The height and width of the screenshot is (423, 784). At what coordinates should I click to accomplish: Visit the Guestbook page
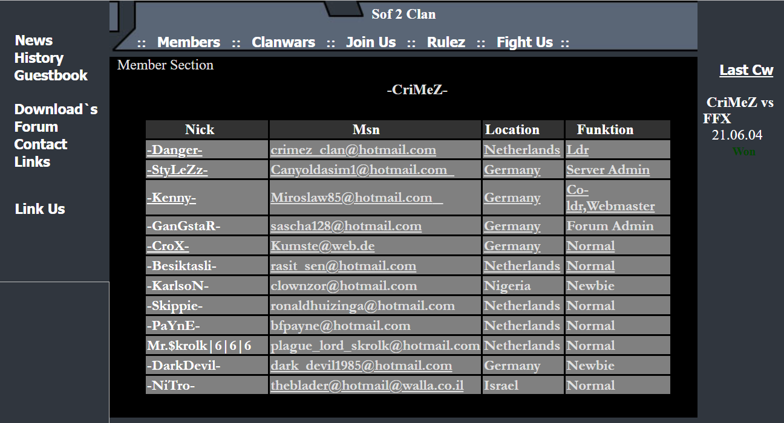click(51, 76)
